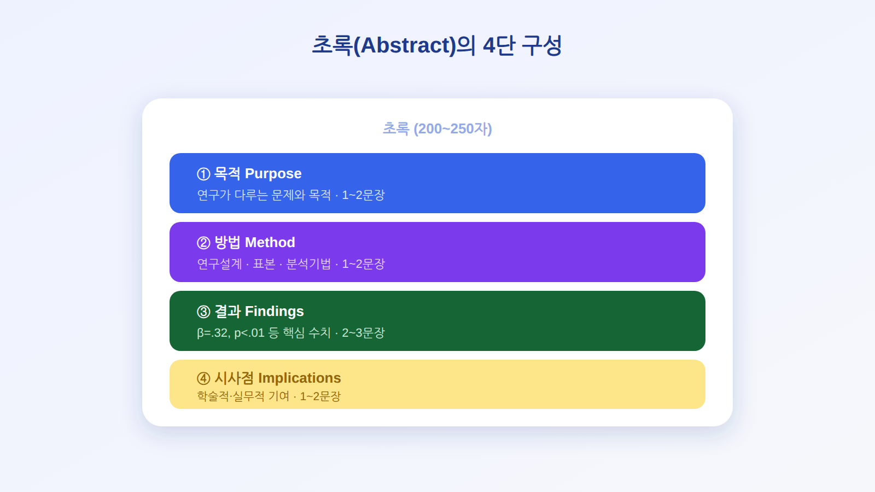This screenshot has height=492, width=875.
Task: Click the circled number ③ icon
Action: 203,312
